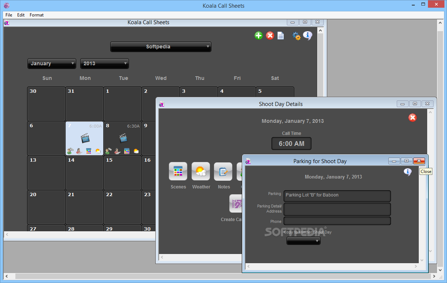Open the January month dropdown
Screen dimensions: 447x283
(52, 63)
